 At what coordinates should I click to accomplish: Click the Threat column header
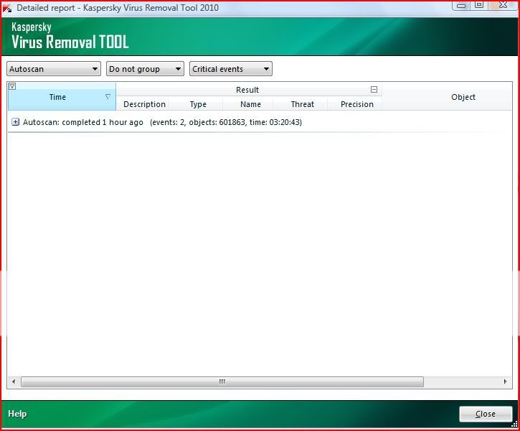302,104
